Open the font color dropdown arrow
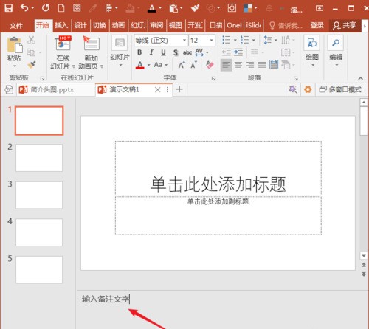The image size is (369, 329). click(x=148, y=65)
